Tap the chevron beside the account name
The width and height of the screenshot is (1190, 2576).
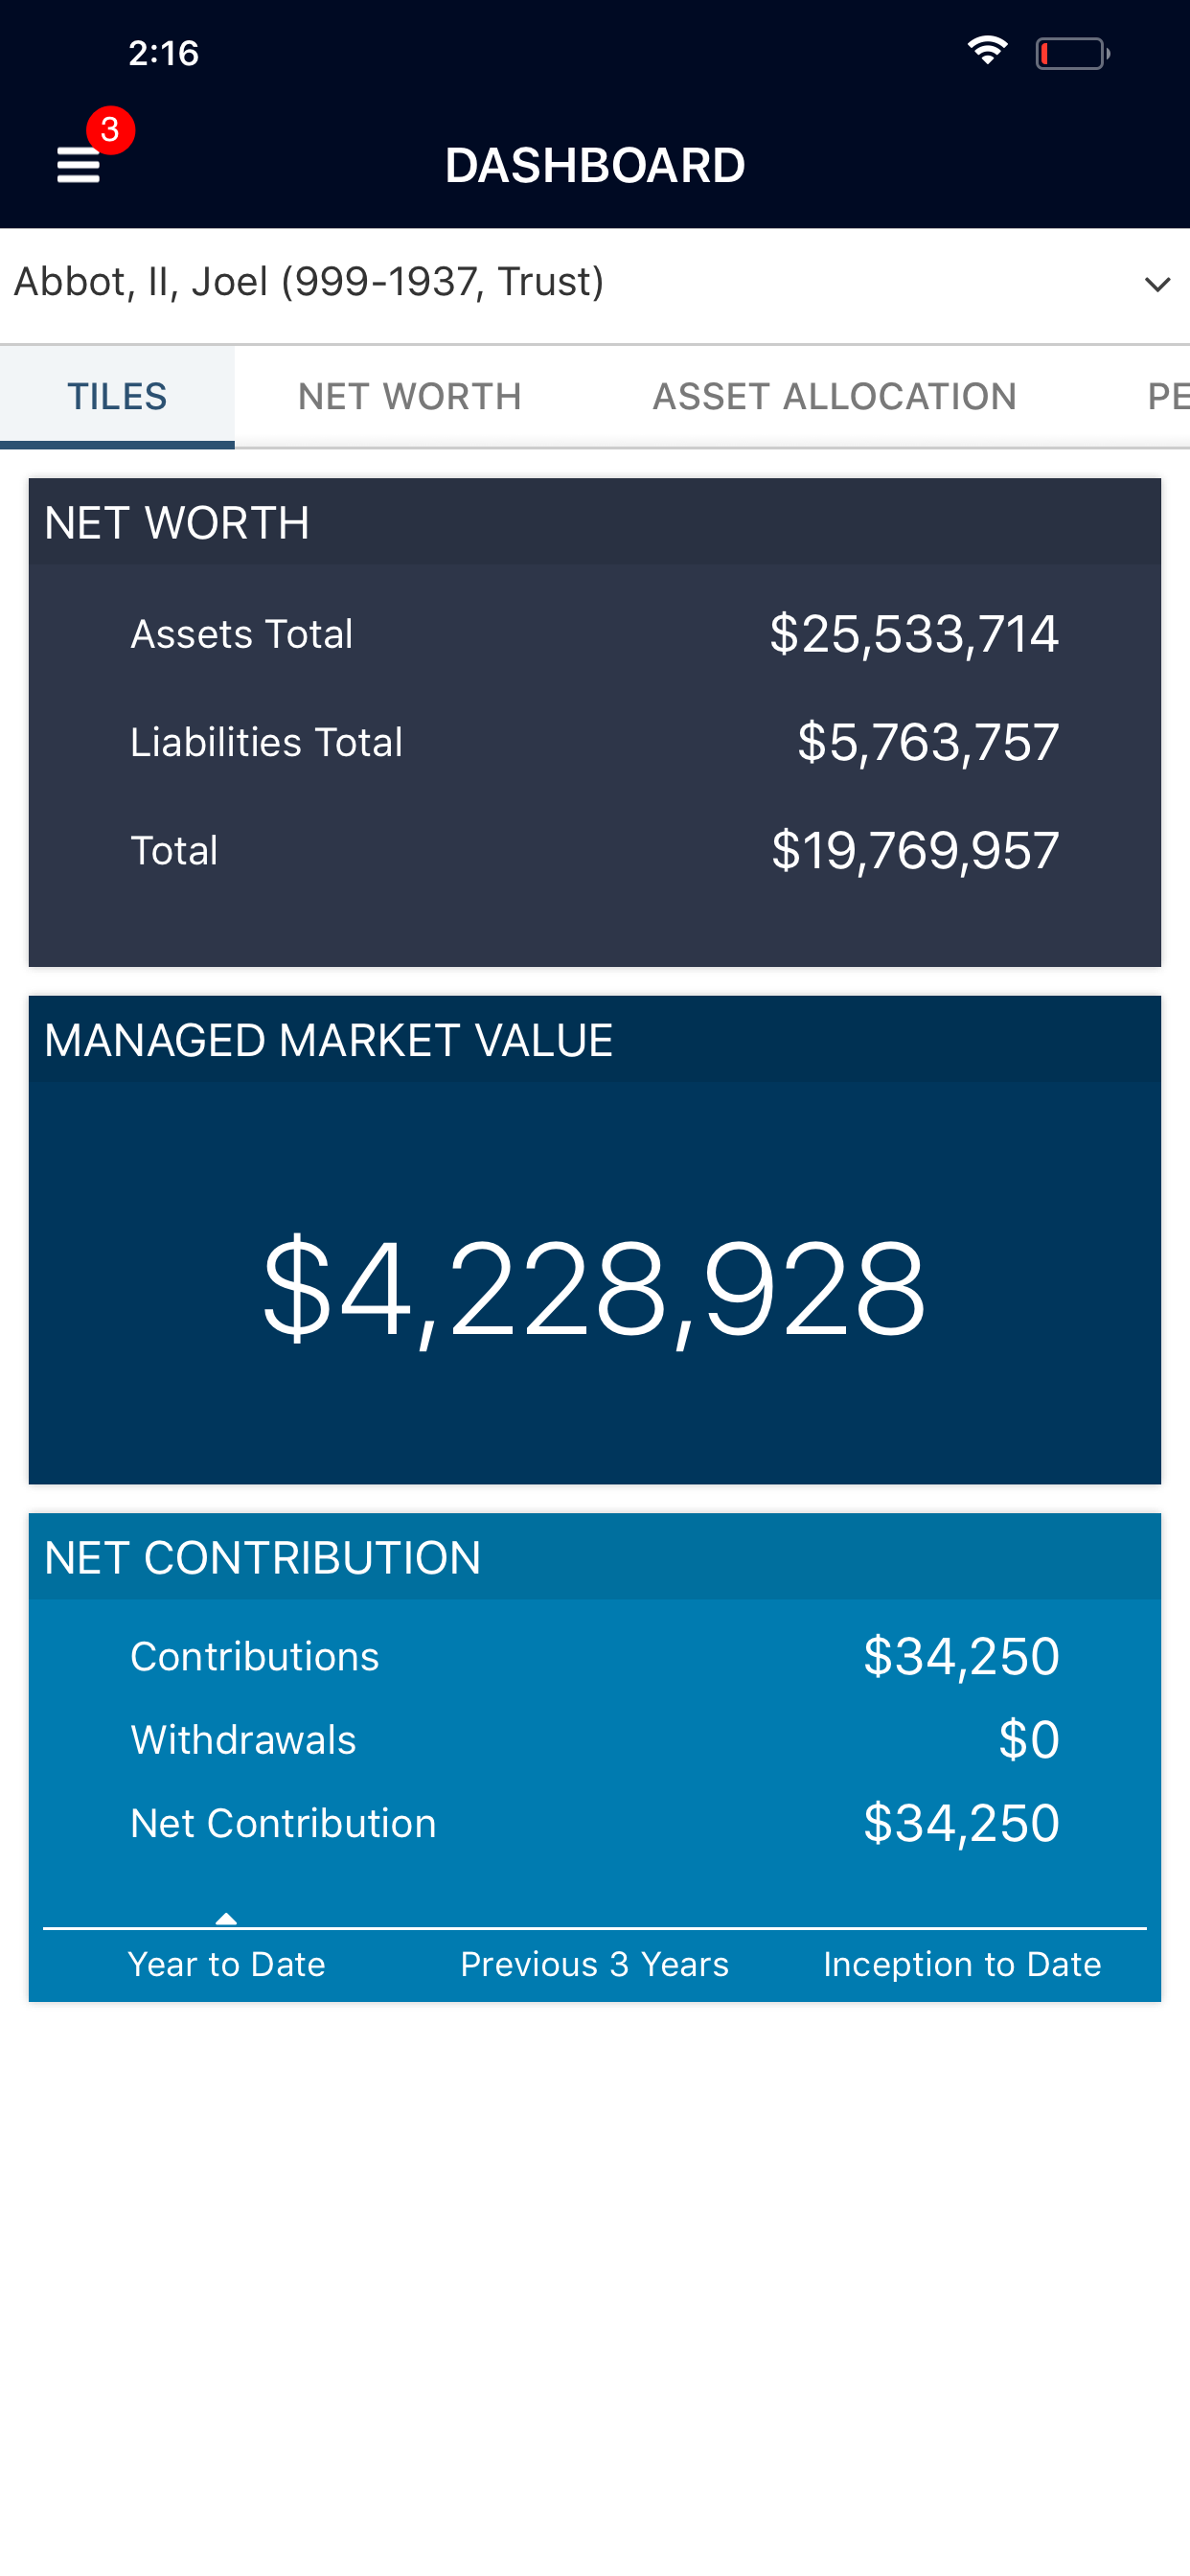(x=1156, y=284)
